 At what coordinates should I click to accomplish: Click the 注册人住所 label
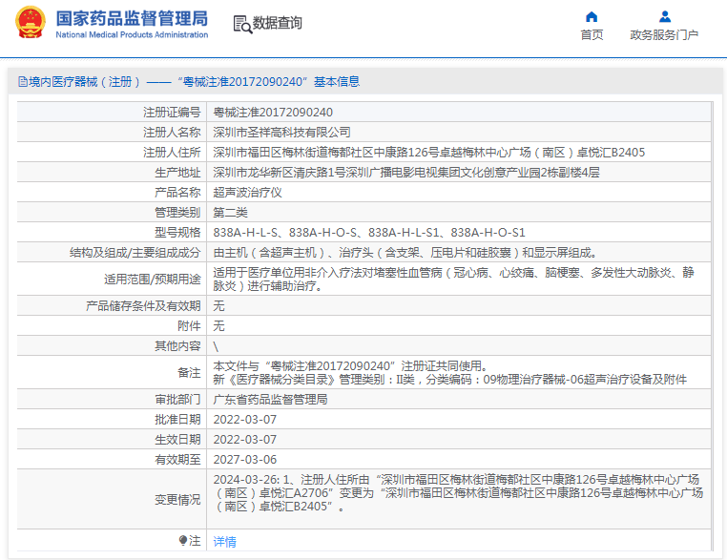pos(172,152)
